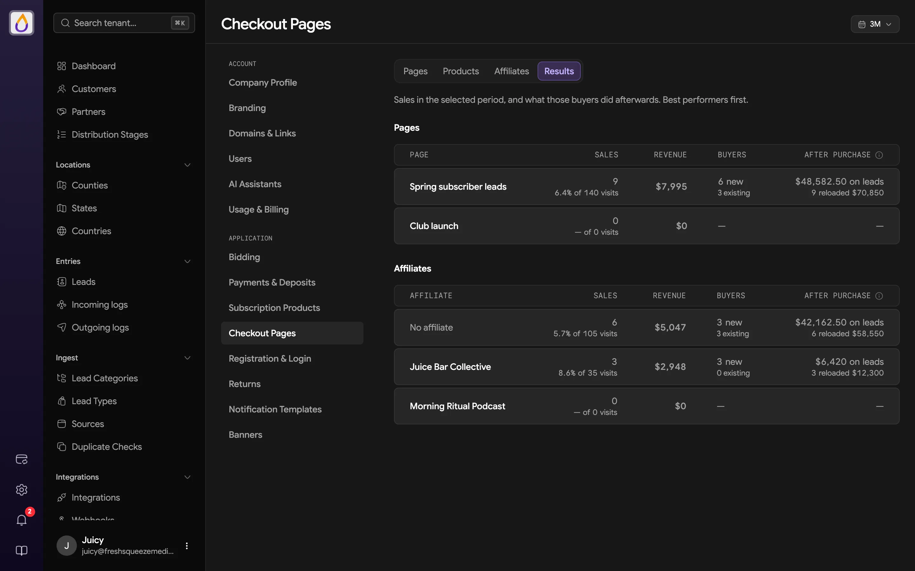This screenshot has width=915, height=571.
Task: Open the 3M date range dropdown
Action: click(x=875, y=24)
